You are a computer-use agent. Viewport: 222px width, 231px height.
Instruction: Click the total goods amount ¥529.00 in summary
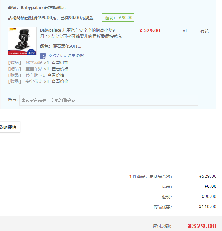pos(208,176)
